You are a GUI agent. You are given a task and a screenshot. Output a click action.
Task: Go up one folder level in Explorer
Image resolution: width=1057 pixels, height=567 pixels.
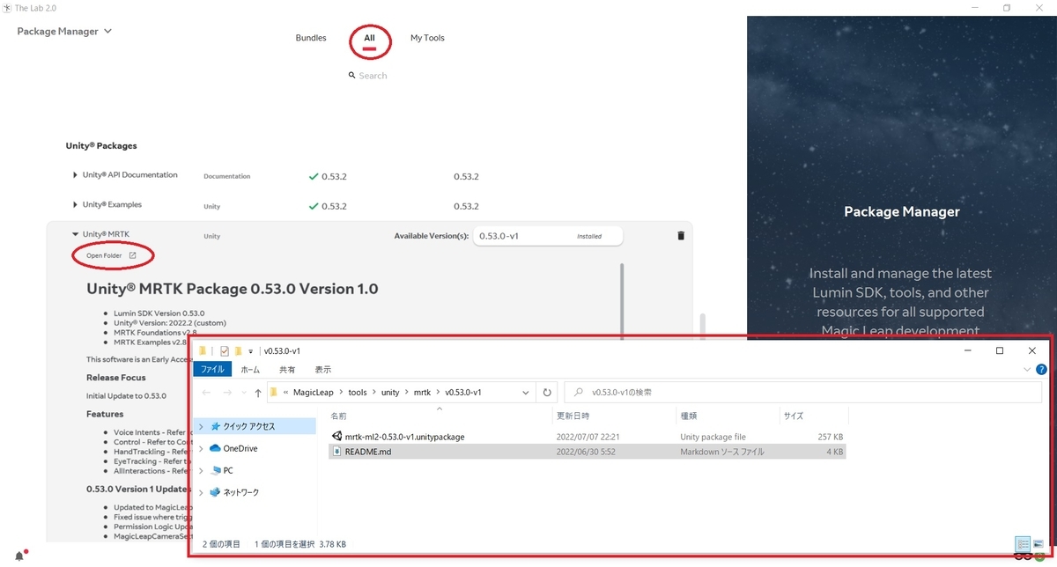[257, 392]
